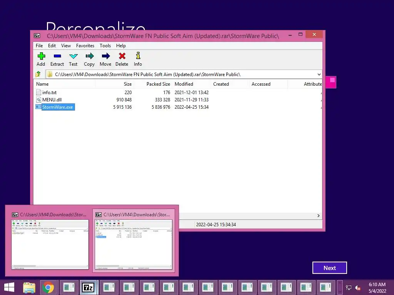Click status bar date 2022-04-25 15:34:34
The height and width of the screenshot is (295, 394).
coord(216,224)
